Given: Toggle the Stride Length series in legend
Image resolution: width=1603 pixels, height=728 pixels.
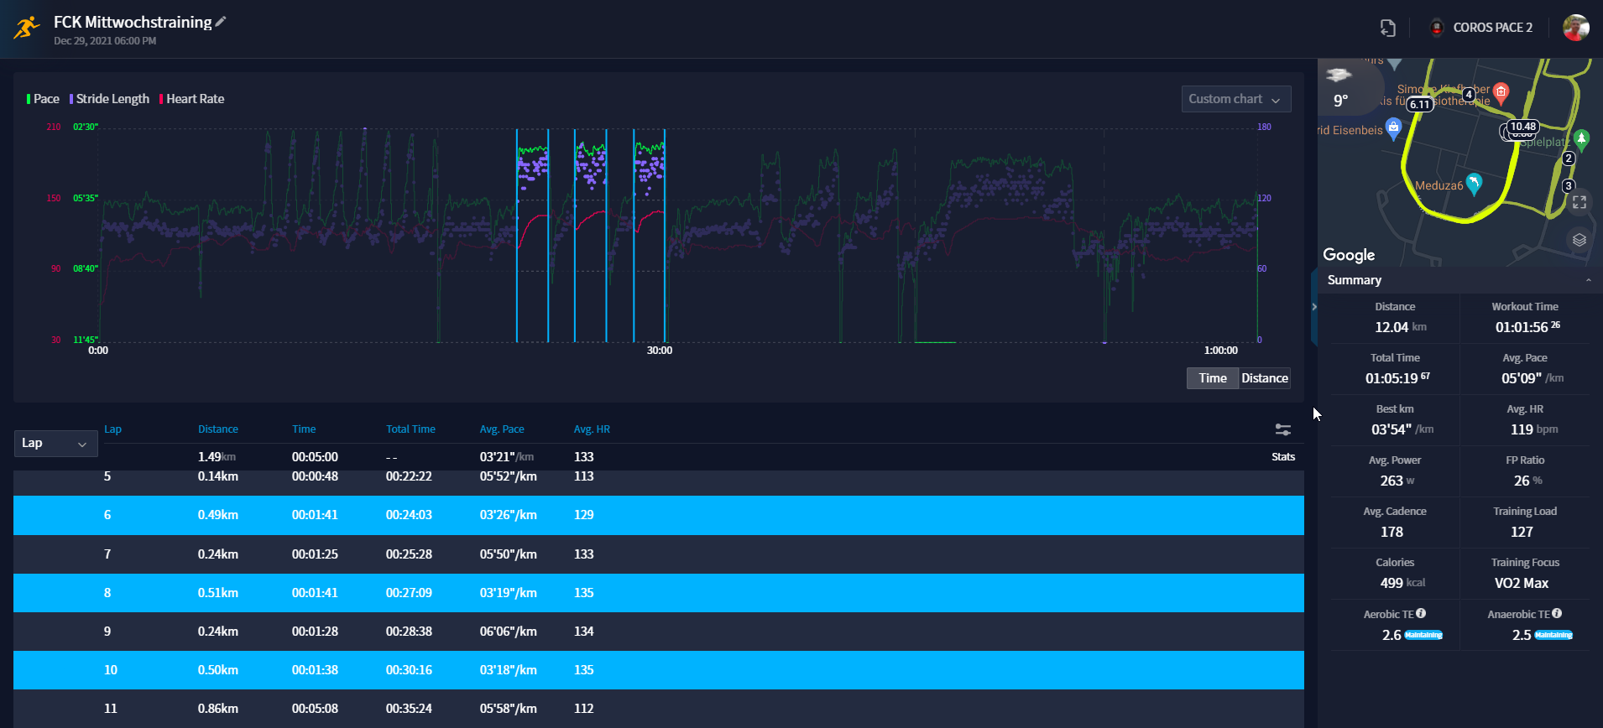Looking at the screenshot, I should pos(110,99).
